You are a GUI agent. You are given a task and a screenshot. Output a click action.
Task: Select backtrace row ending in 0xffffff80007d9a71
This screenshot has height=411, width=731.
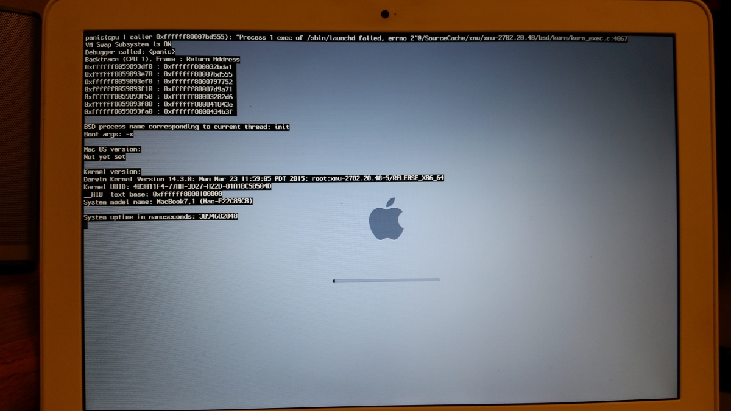click(158, 89)
